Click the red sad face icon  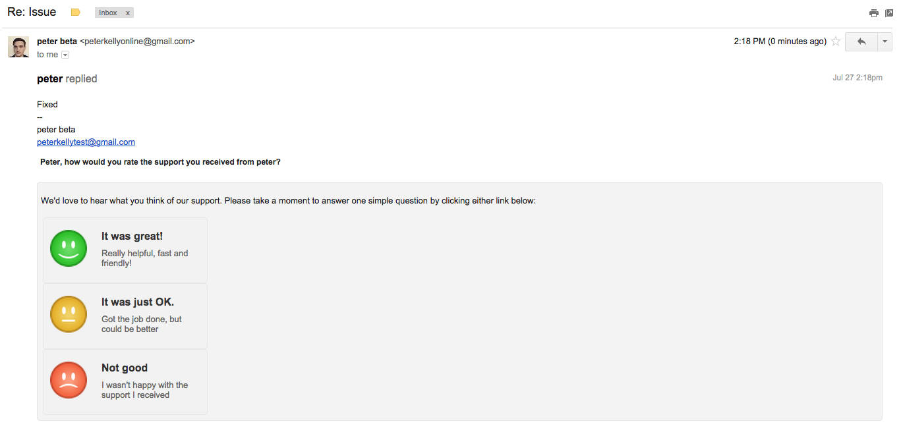[69, 380]
